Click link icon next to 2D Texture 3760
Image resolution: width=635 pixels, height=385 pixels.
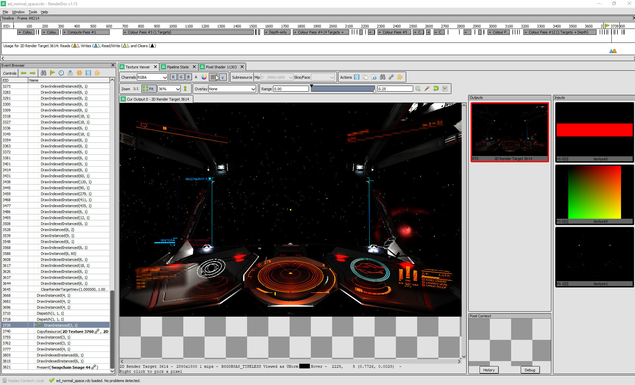pyautogui.click(x=97, y=331)
